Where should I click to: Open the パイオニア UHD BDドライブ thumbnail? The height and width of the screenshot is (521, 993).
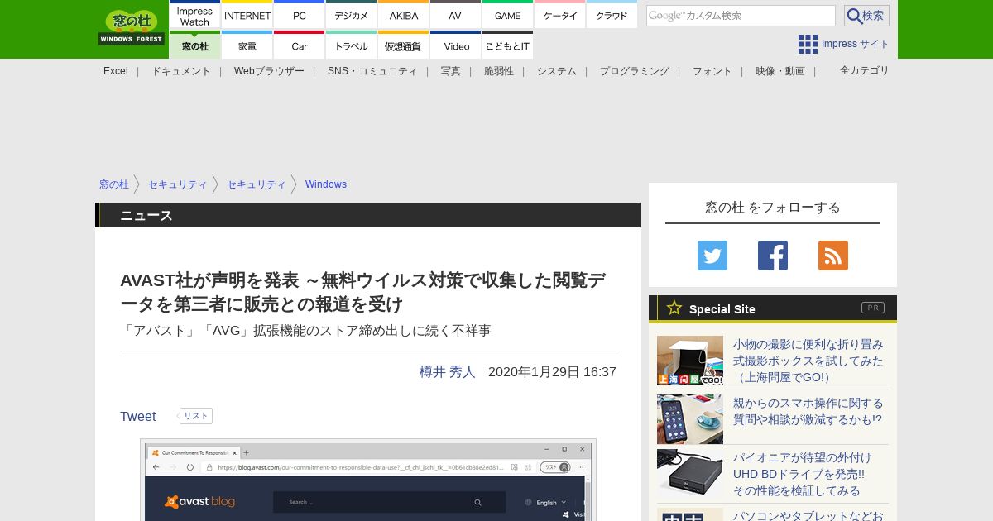click(690, 474)
